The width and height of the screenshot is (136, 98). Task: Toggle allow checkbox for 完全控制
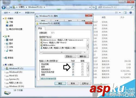73,64
